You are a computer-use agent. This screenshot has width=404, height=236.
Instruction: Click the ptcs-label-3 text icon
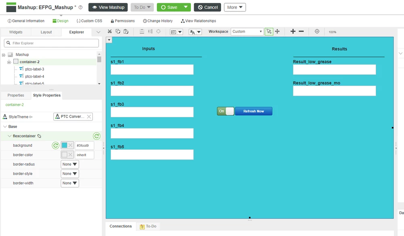click(21, 69)
